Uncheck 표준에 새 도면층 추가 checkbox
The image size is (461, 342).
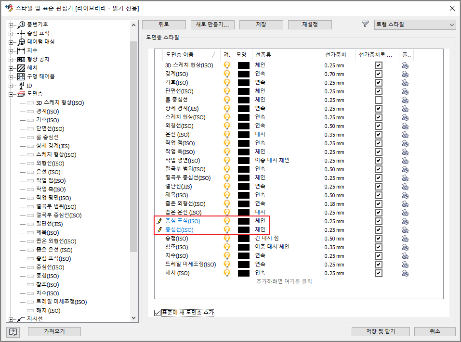click(x=158, y=313)
